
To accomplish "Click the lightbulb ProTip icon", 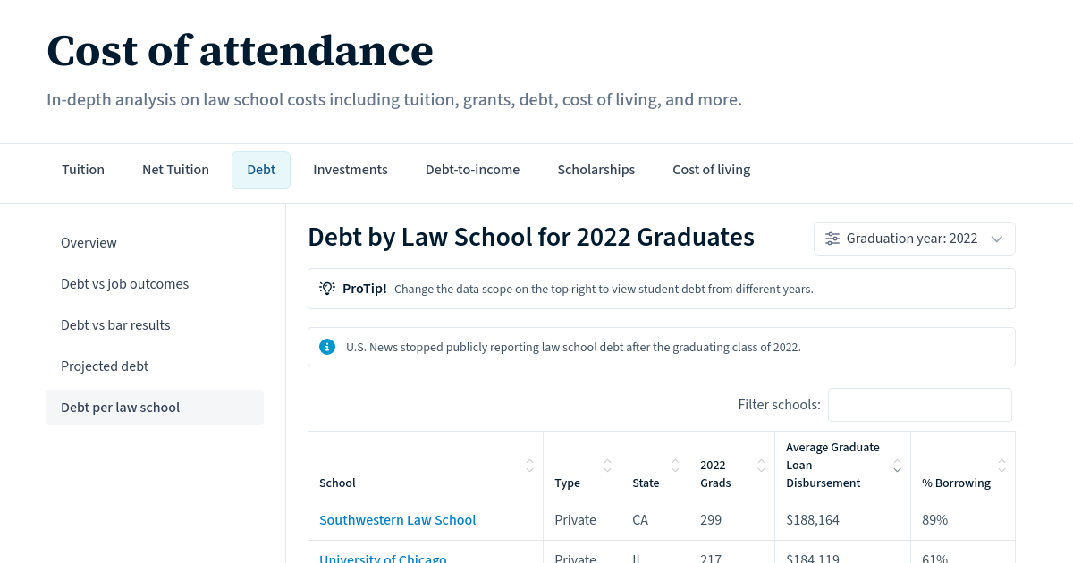I will coord(327,288).
